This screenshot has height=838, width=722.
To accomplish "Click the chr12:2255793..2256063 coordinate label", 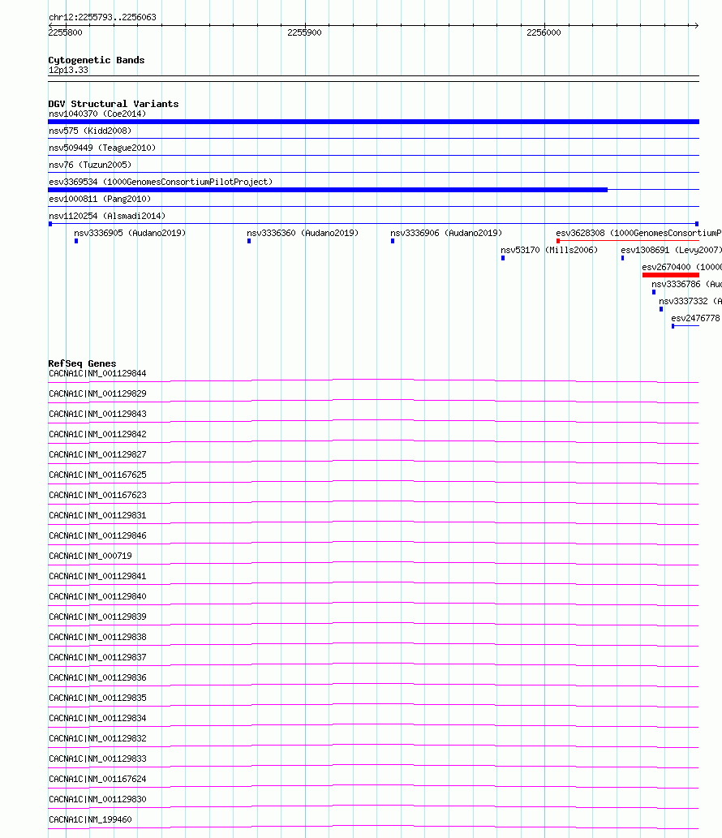I will click(102, 17).
